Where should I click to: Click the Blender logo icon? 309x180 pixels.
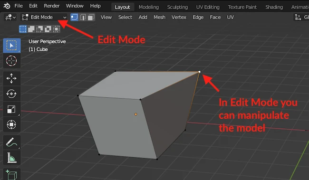7,6
